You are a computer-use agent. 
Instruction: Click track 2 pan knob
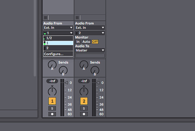(84, 91)
